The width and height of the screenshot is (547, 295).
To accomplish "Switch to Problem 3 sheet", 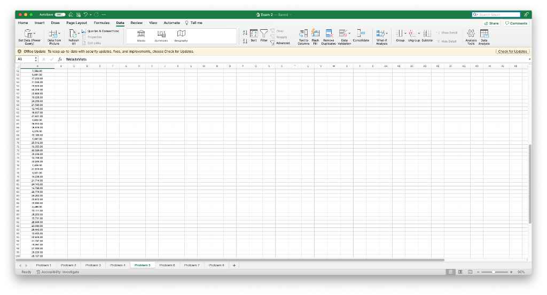I will tap(93, 265).
